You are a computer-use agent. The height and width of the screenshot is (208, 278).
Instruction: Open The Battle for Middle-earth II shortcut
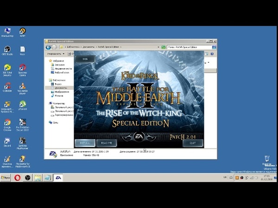23,162
